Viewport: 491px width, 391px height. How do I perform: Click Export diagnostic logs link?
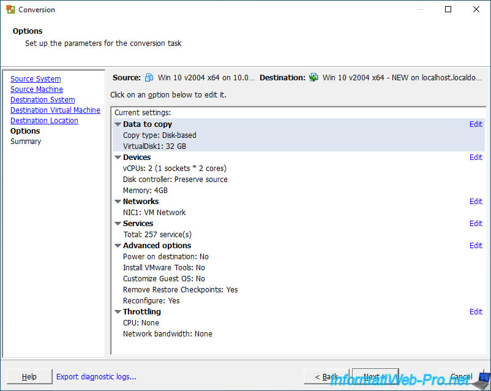(96, 377)
